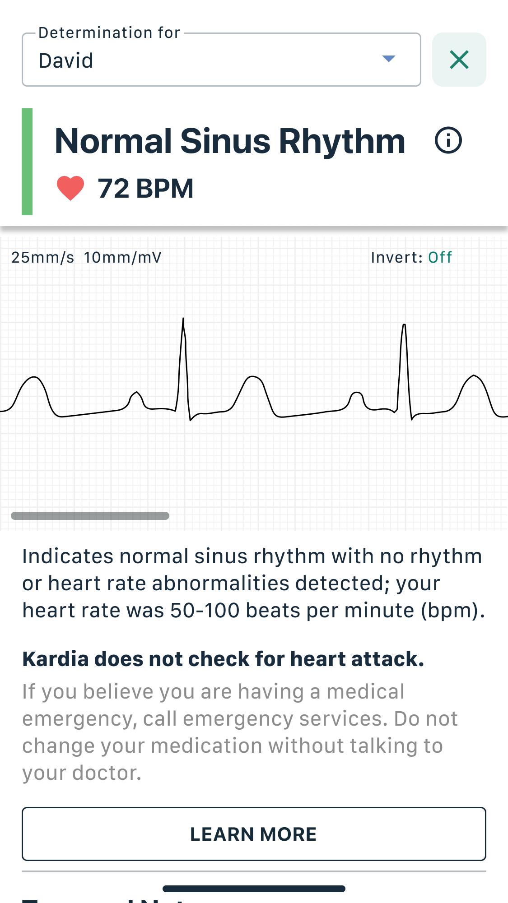Tap the medical emergency disclaimer text

pyautogui.click(x=240, y=732)
